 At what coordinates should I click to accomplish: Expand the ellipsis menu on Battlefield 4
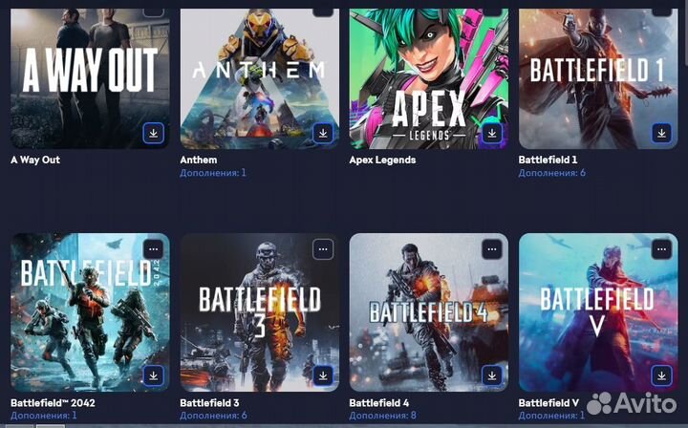(492, 249)
